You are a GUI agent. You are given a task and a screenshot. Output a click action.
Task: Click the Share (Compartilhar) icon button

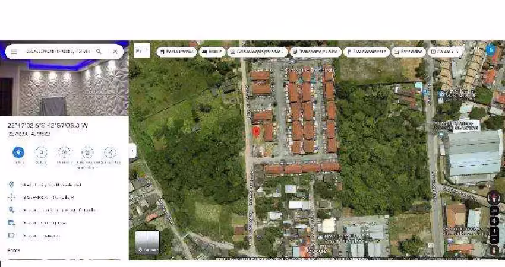tap(110, 152)
